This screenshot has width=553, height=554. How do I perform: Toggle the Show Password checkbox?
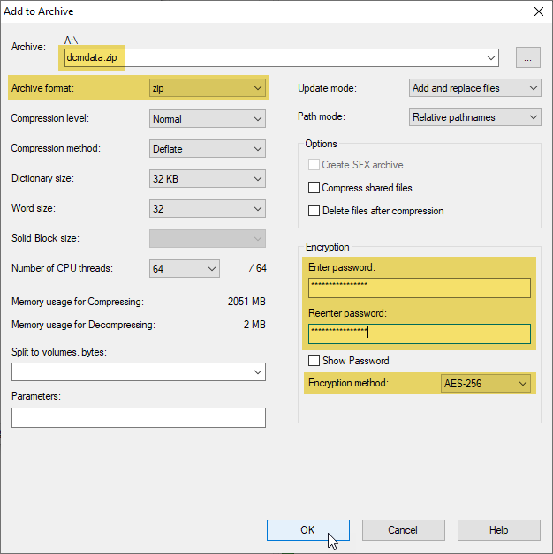(314, 361)
